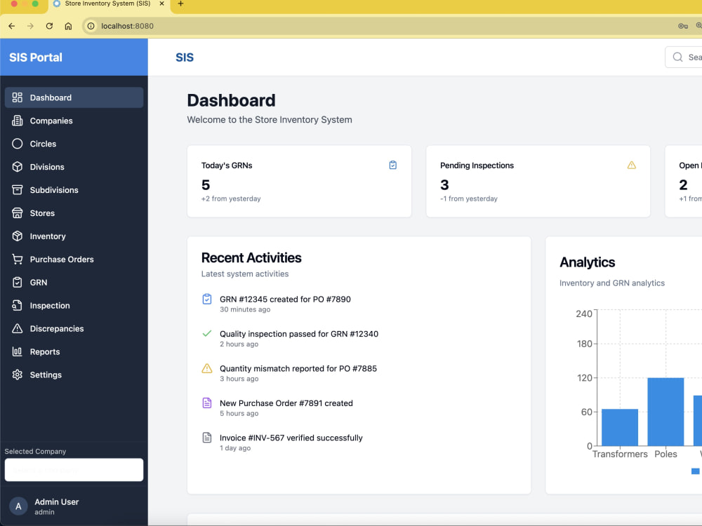702x526 pixels.
Task: Click the Circles circle icon
Action: 17,144
